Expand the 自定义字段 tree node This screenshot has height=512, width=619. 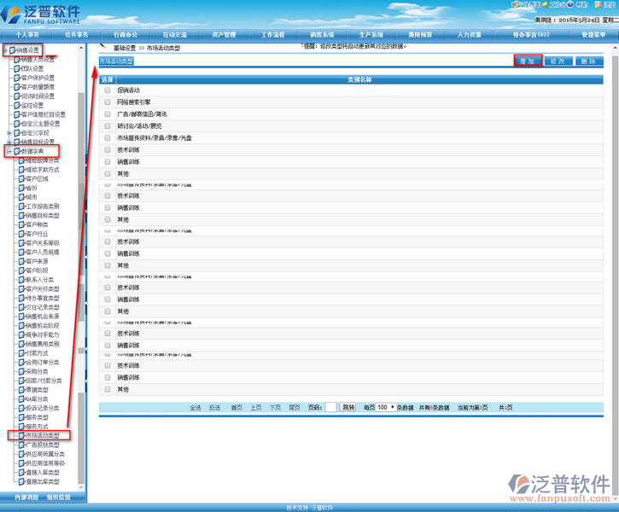coord(9,133)
